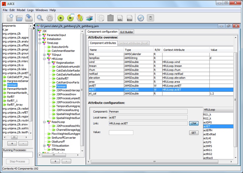Click the Value input field
243x173 pixels.
click(121, 133)
